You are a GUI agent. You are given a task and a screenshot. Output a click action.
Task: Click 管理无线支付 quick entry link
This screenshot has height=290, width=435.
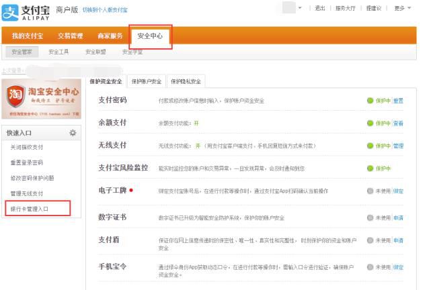pyautogui.click(x=27, y=193)
